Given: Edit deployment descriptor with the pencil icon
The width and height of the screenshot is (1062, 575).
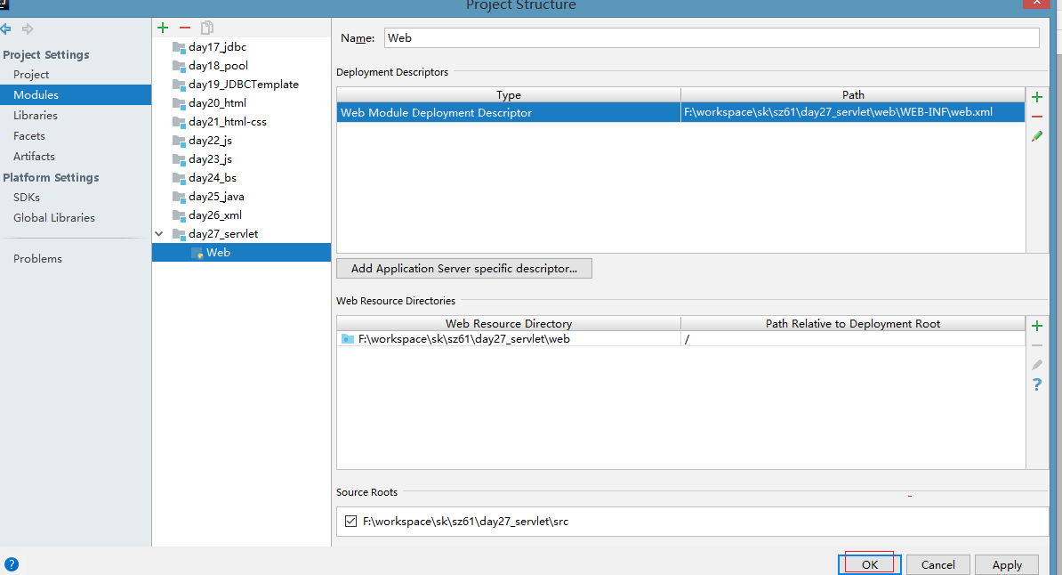Looking at the screenshot, I should click(x=1036, y=136).
